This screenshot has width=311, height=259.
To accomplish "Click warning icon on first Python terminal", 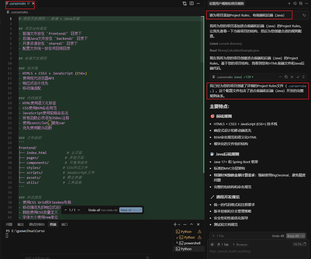I will click(x=200, y=232).
